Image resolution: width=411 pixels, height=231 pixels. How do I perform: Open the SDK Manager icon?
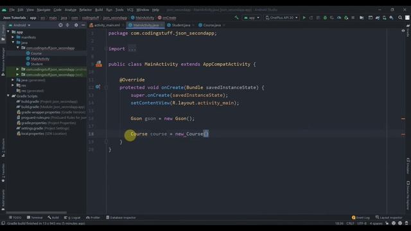point(391,17)
